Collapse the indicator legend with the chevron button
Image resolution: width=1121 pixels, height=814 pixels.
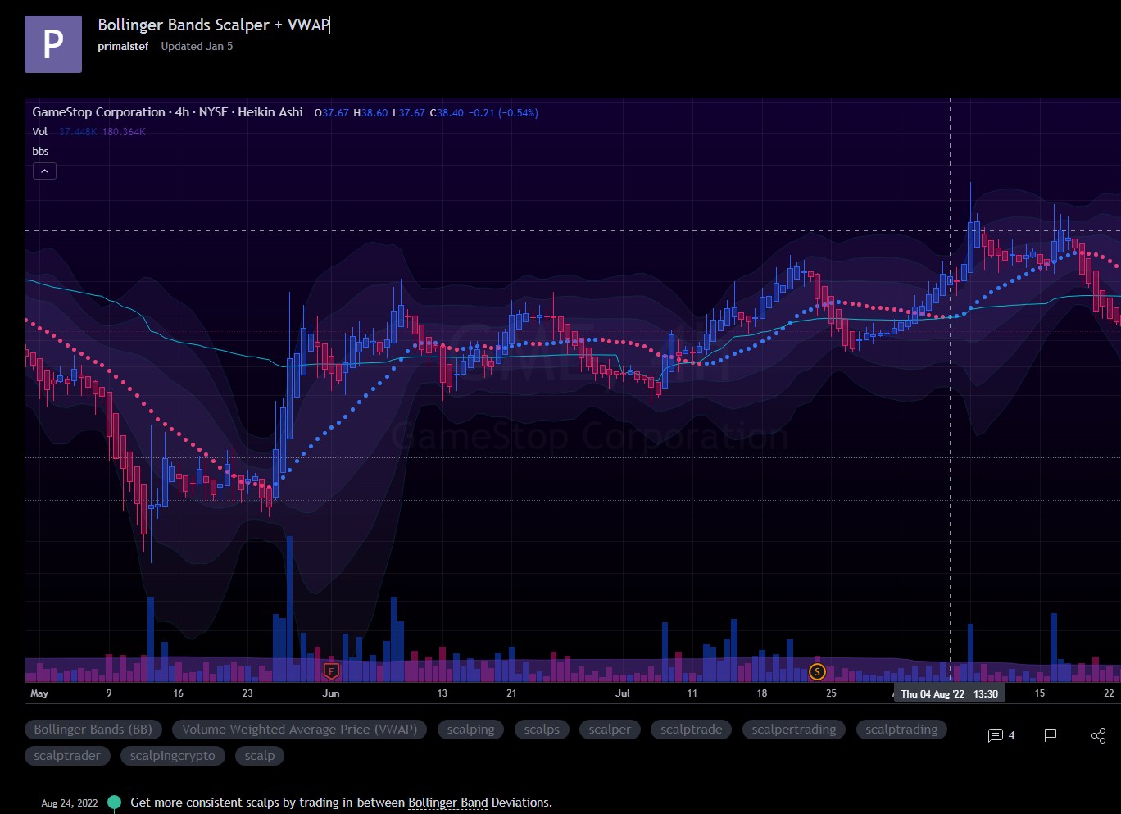pos(44,171)
